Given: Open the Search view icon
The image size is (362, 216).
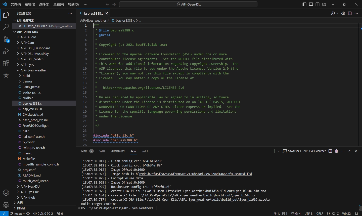Looking at the screenshot, I should pos(6,27).
